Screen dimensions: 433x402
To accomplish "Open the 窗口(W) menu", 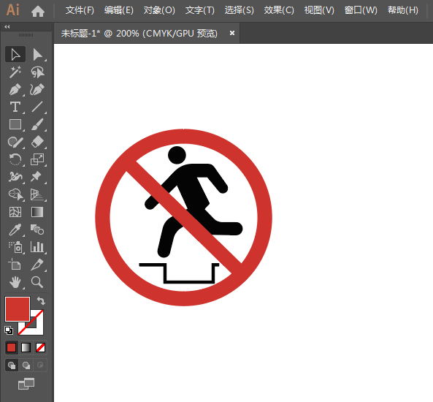I will tap(361, 10).
